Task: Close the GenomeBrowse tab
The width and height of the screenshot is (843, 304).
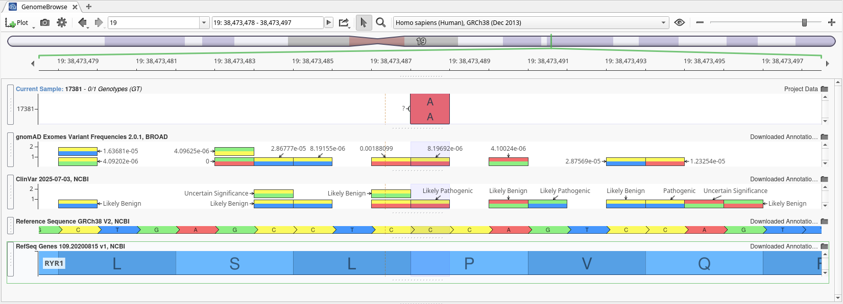Action: [x=75, y=7]
